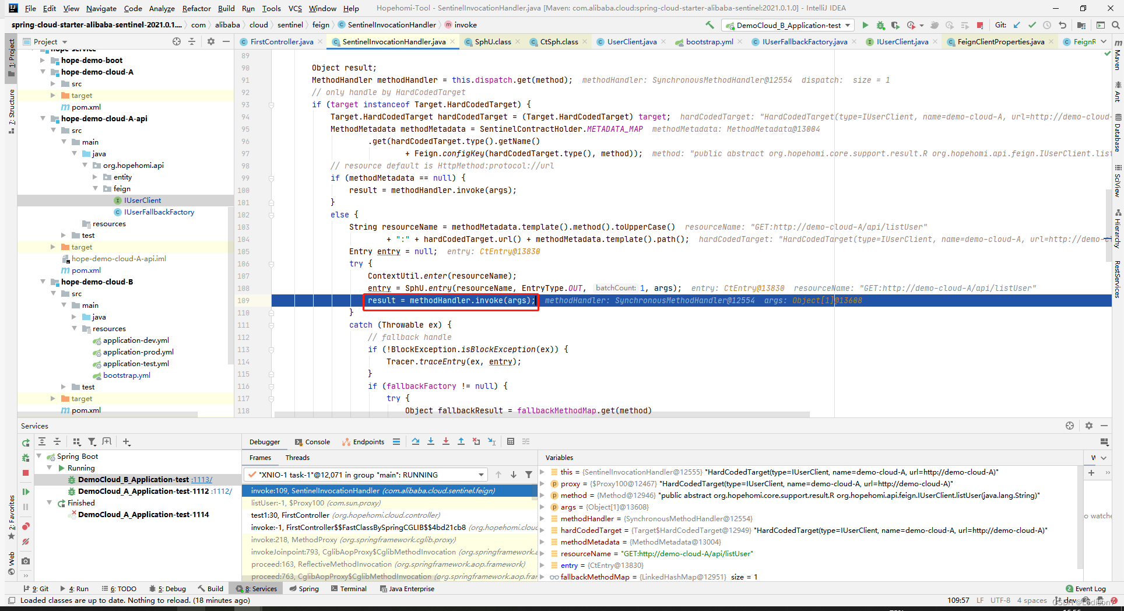Click View Breakpoints red circles icon
Viewport: 1124px width, 611px height.
[26, 526]
